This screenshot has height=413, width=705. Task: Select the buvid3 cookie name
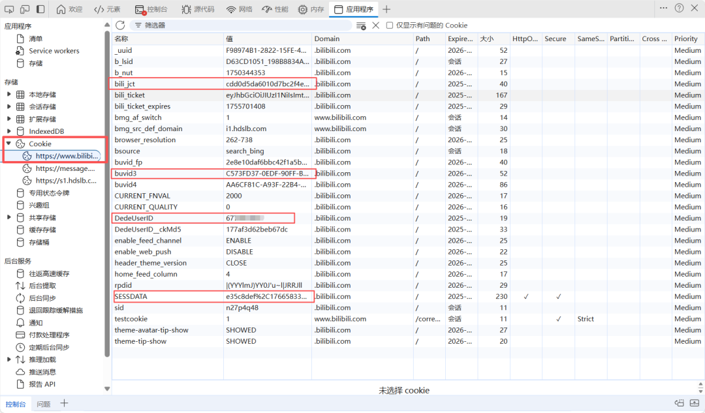125,174
